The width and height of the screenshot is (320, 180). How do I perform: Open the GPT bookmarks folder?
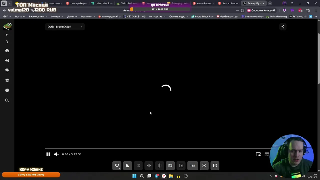(7, 16)
